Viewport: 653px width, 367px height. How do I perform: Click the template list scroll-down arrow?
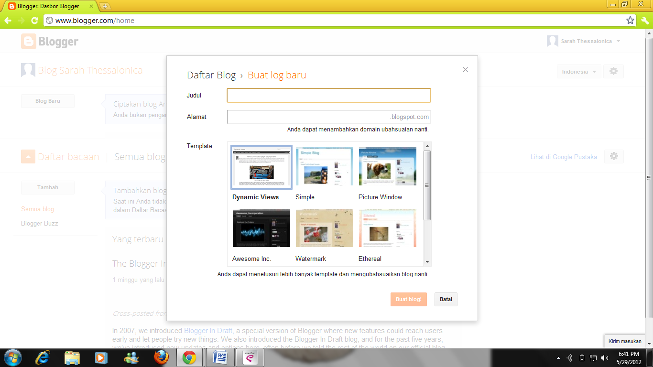pyautogui.click(x=427, y=262)
